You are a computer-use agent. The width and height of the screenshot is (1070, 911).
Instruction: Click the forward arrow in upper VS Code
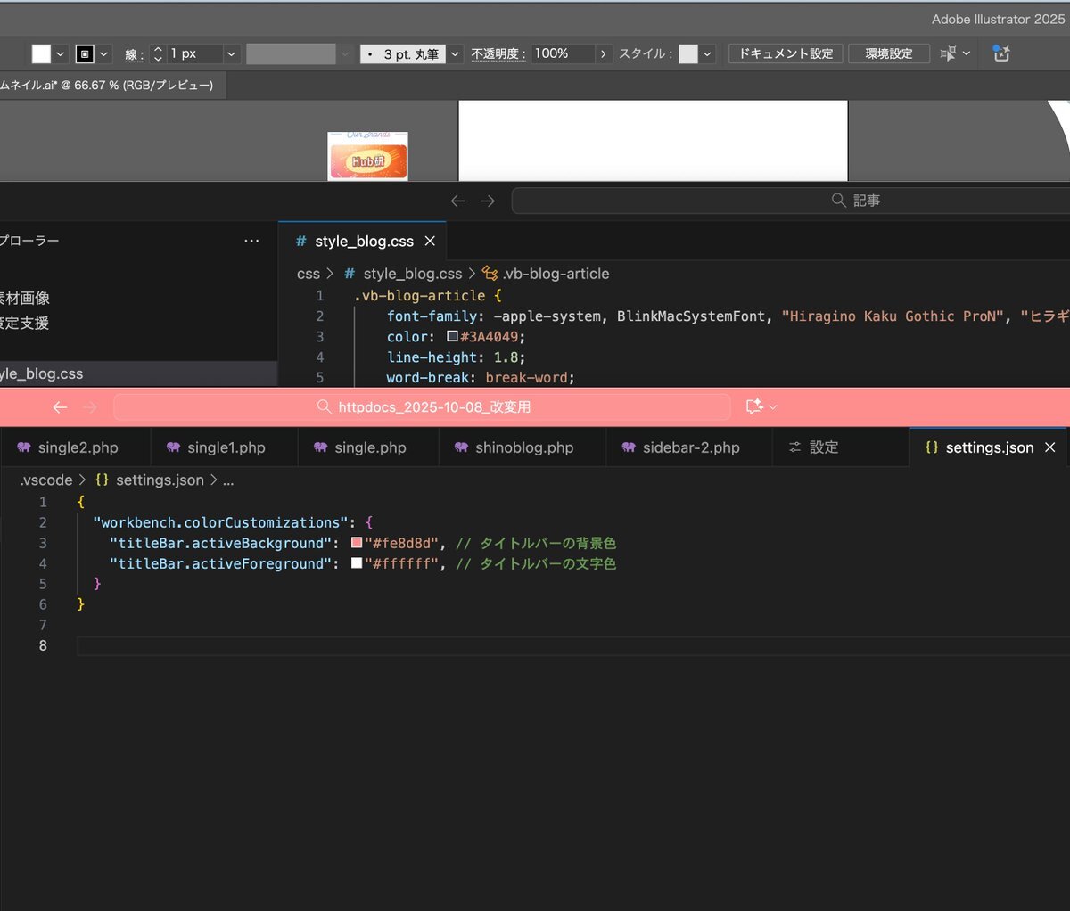488,201
